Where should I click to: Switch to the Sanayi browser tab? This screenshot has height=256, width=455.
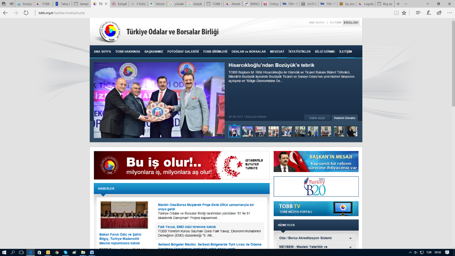(81, 4)
